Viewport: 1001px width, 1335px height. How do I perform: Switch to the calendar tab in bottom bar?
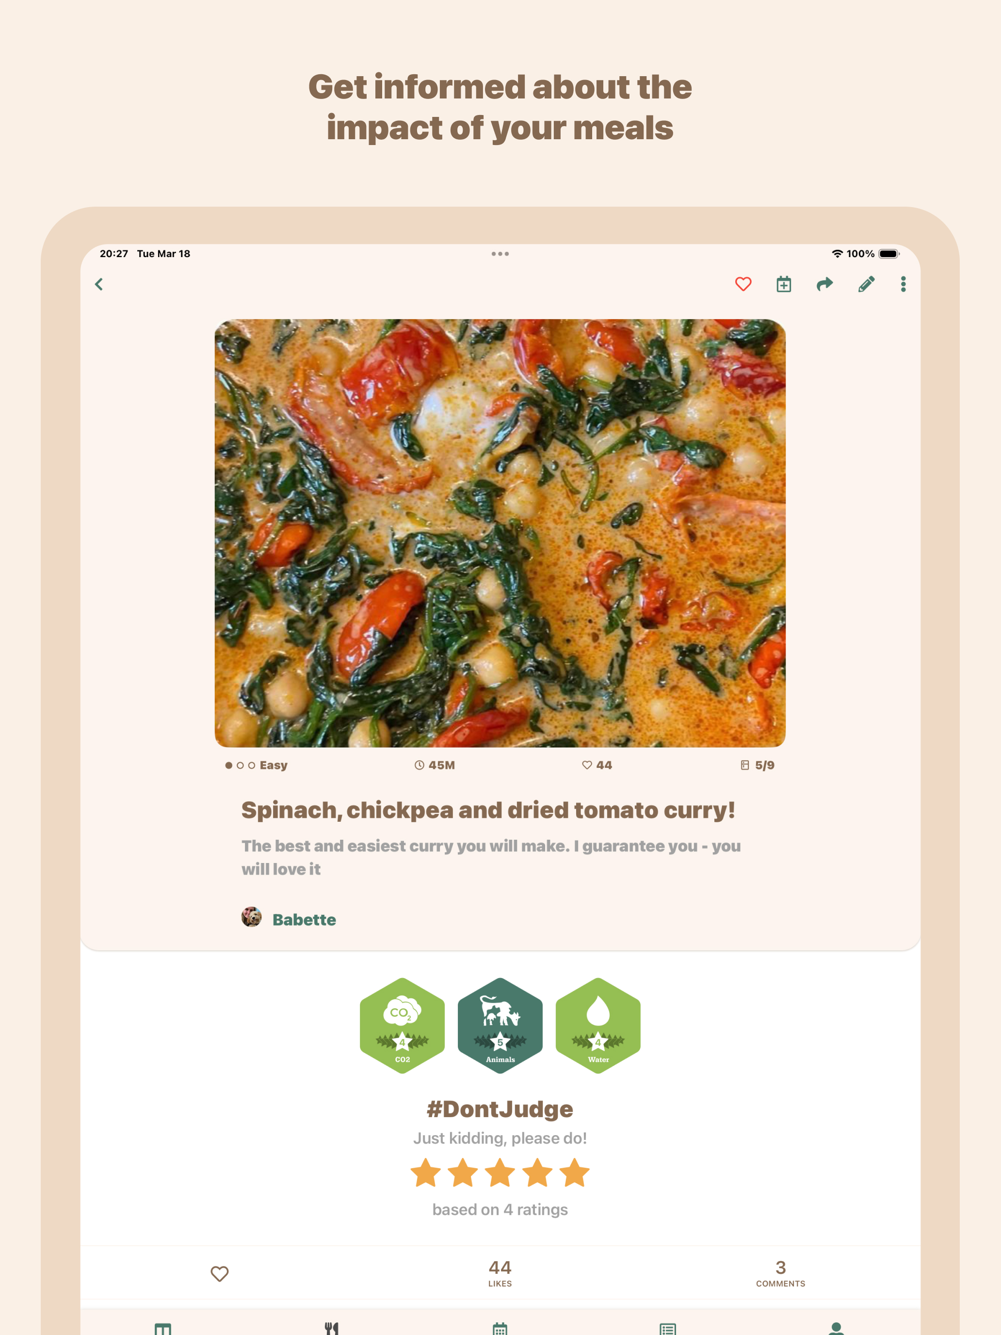(500, 1328)
